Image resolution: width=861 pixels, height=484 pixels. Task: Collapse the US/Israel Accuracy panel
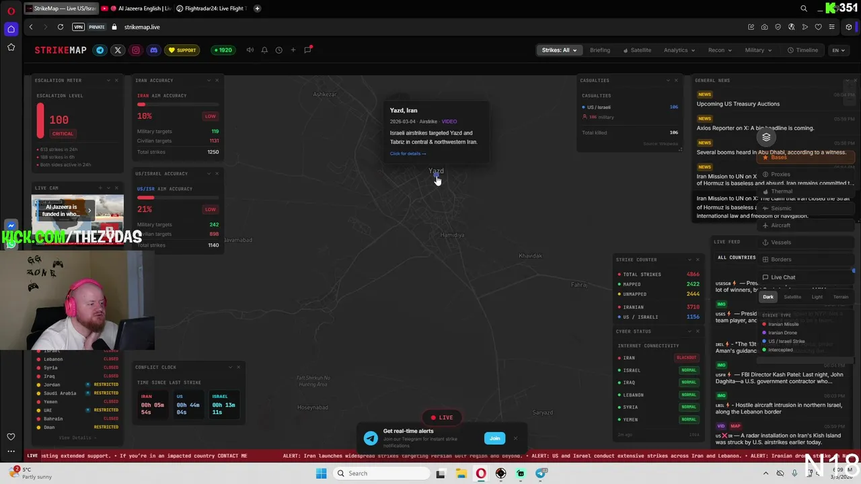pos(209,173)
